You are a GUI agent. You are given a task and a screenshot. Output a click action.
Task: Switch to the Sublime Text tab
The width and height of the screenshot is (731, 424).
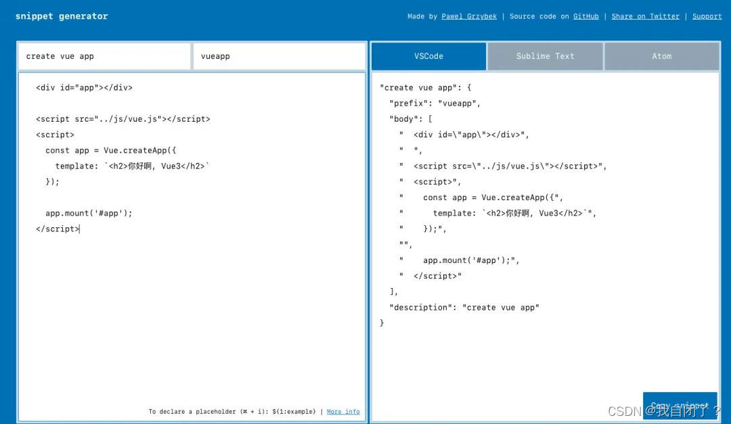coord(545,56)
